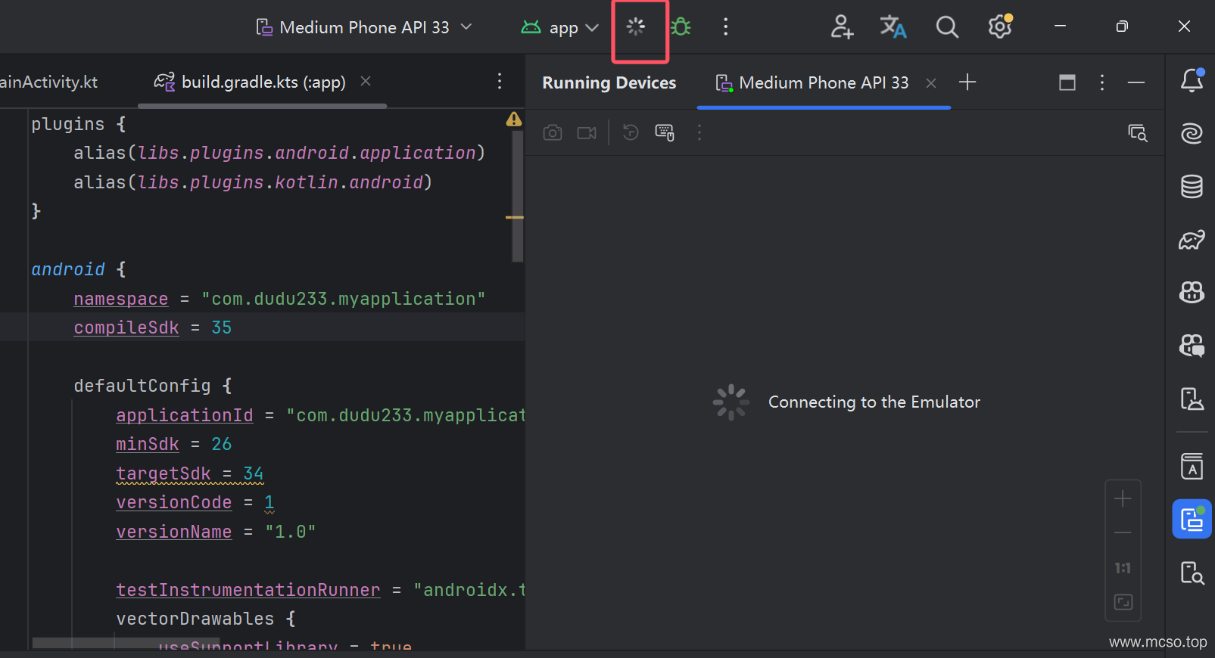Toggle the Running Devices tool window button
Viewport: 1215px width, 658px height.
[x=1192, y=519]
